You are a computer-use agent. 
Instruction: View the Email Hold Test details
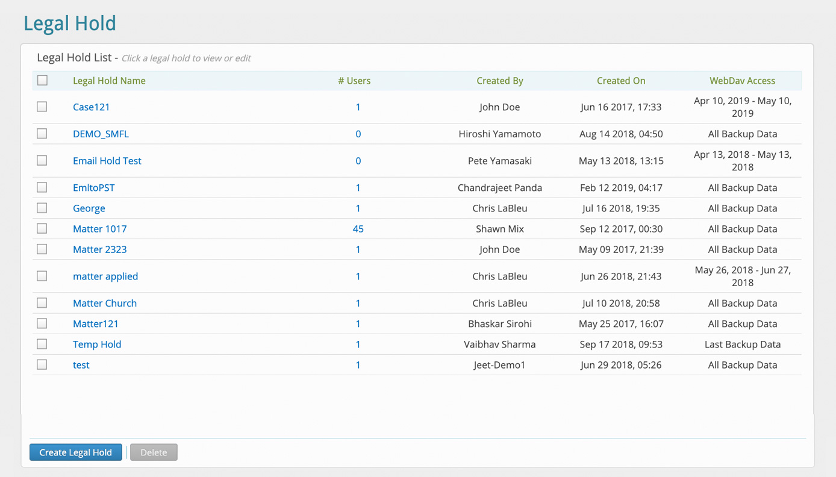(x=107, y=161)
